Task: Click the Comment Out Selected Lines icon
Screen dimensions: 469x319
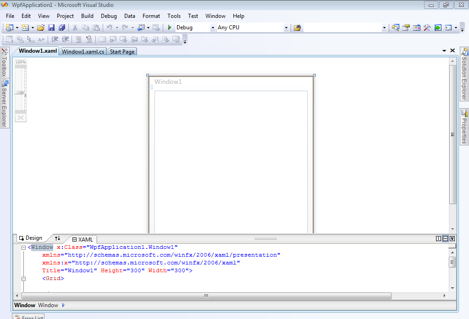Action: pyautogui.click(x=78, y=39)
